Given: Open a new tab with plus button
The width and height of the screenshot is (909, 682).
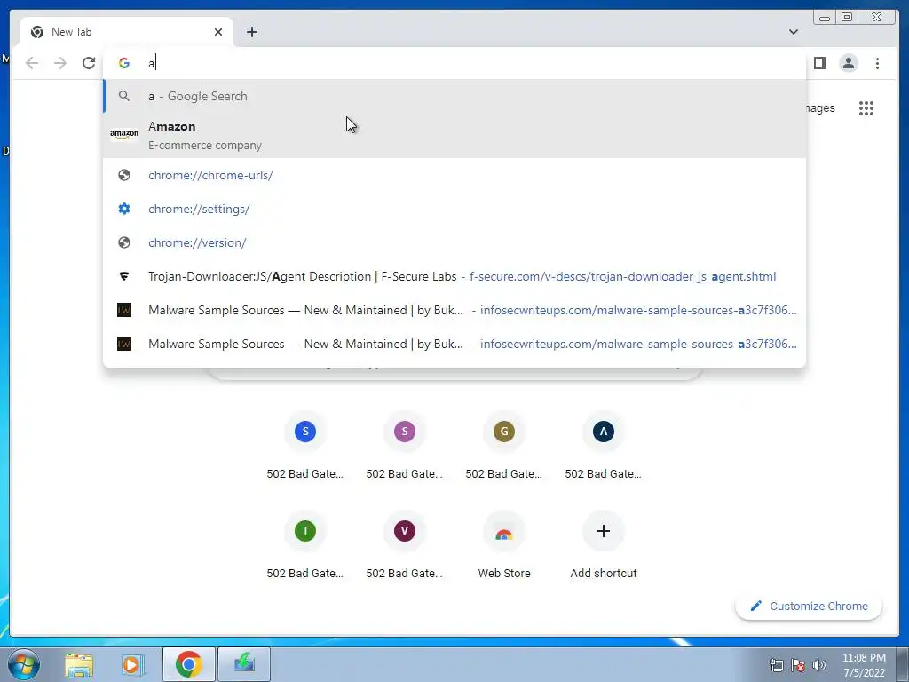Looking at the screenshot, I should [x=251, y=32].
